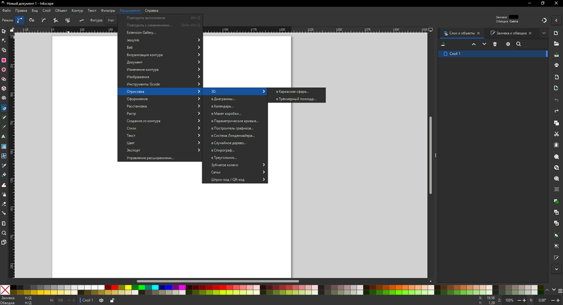This screenshot has width=563, height=305.
Task: Enable paraxial line segments mode
Action: click(x=68, y=20)
